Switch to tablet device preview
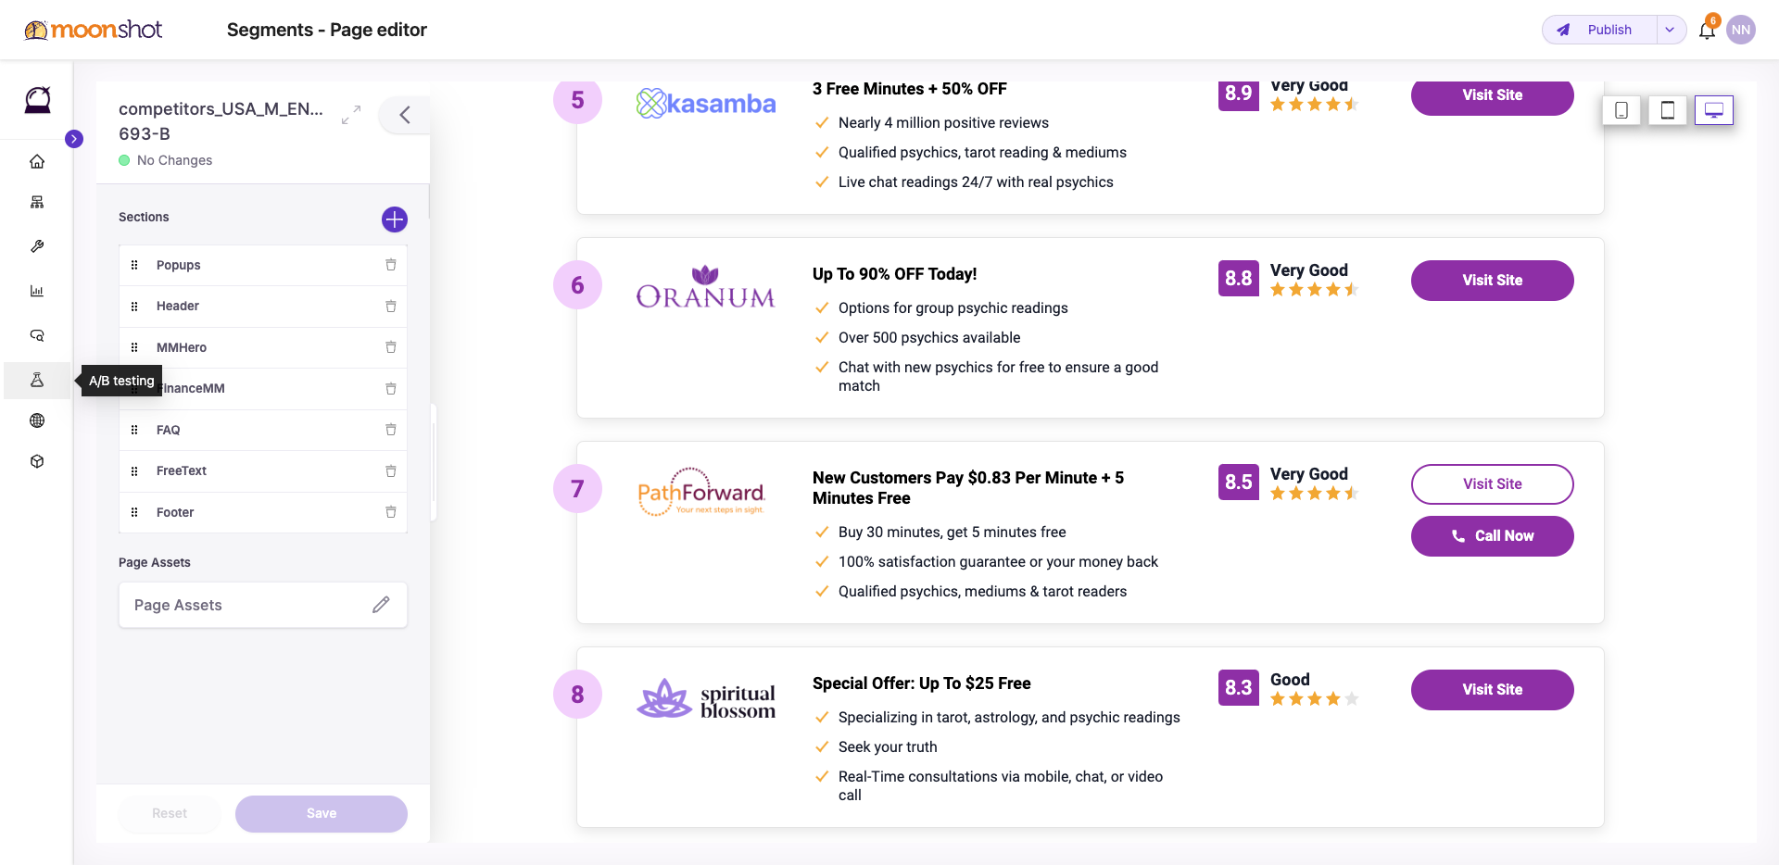Screen dimensions: 1779x865 tap(1668, 110)
